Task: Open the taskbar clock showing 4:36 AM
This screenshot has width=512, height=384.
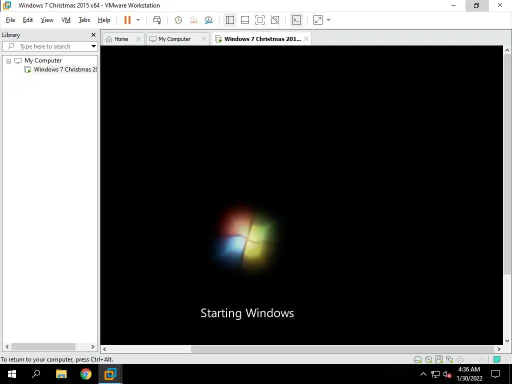Action: (x=469, y=374)
